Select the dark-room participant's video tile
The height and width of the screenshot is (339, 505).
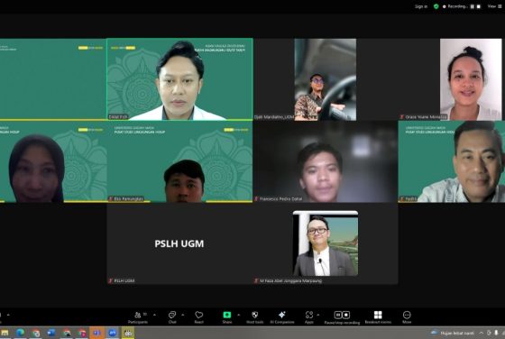[326, 161]
